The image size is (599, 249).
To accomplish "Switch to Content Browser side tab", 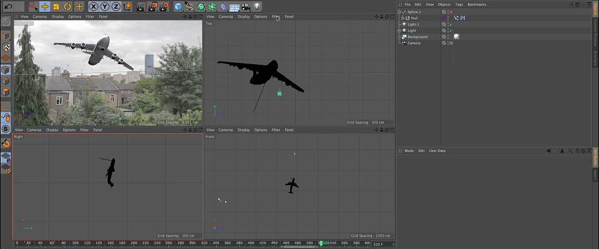I will click(595, 32).
